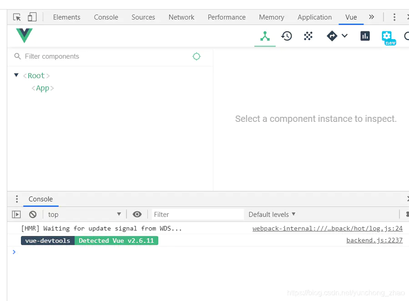Open the Components tab in Vue devtools

265,35
